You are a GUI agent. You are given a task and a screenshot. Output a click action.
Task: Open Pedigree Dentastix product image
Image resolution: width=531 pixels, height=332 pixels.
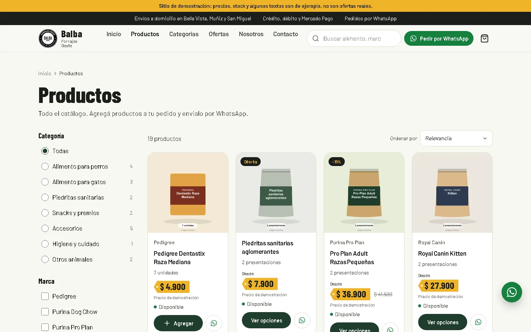[188, 193]
